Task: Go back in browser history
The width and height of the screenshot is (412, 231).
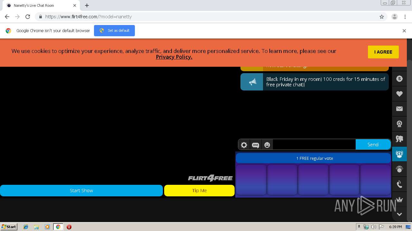Action: 7,17
